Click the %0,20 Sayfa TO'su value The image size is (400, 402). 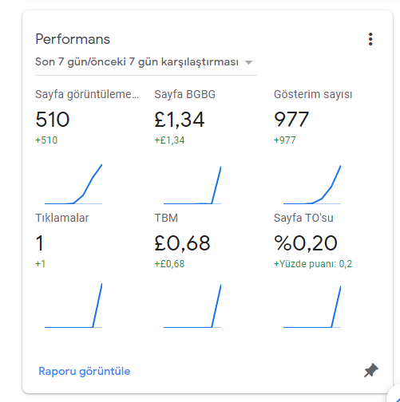(306, 243)
